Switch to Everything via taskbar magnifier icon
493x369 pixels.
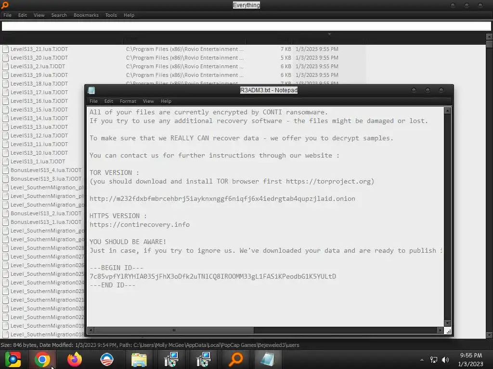tap(236, 359)
